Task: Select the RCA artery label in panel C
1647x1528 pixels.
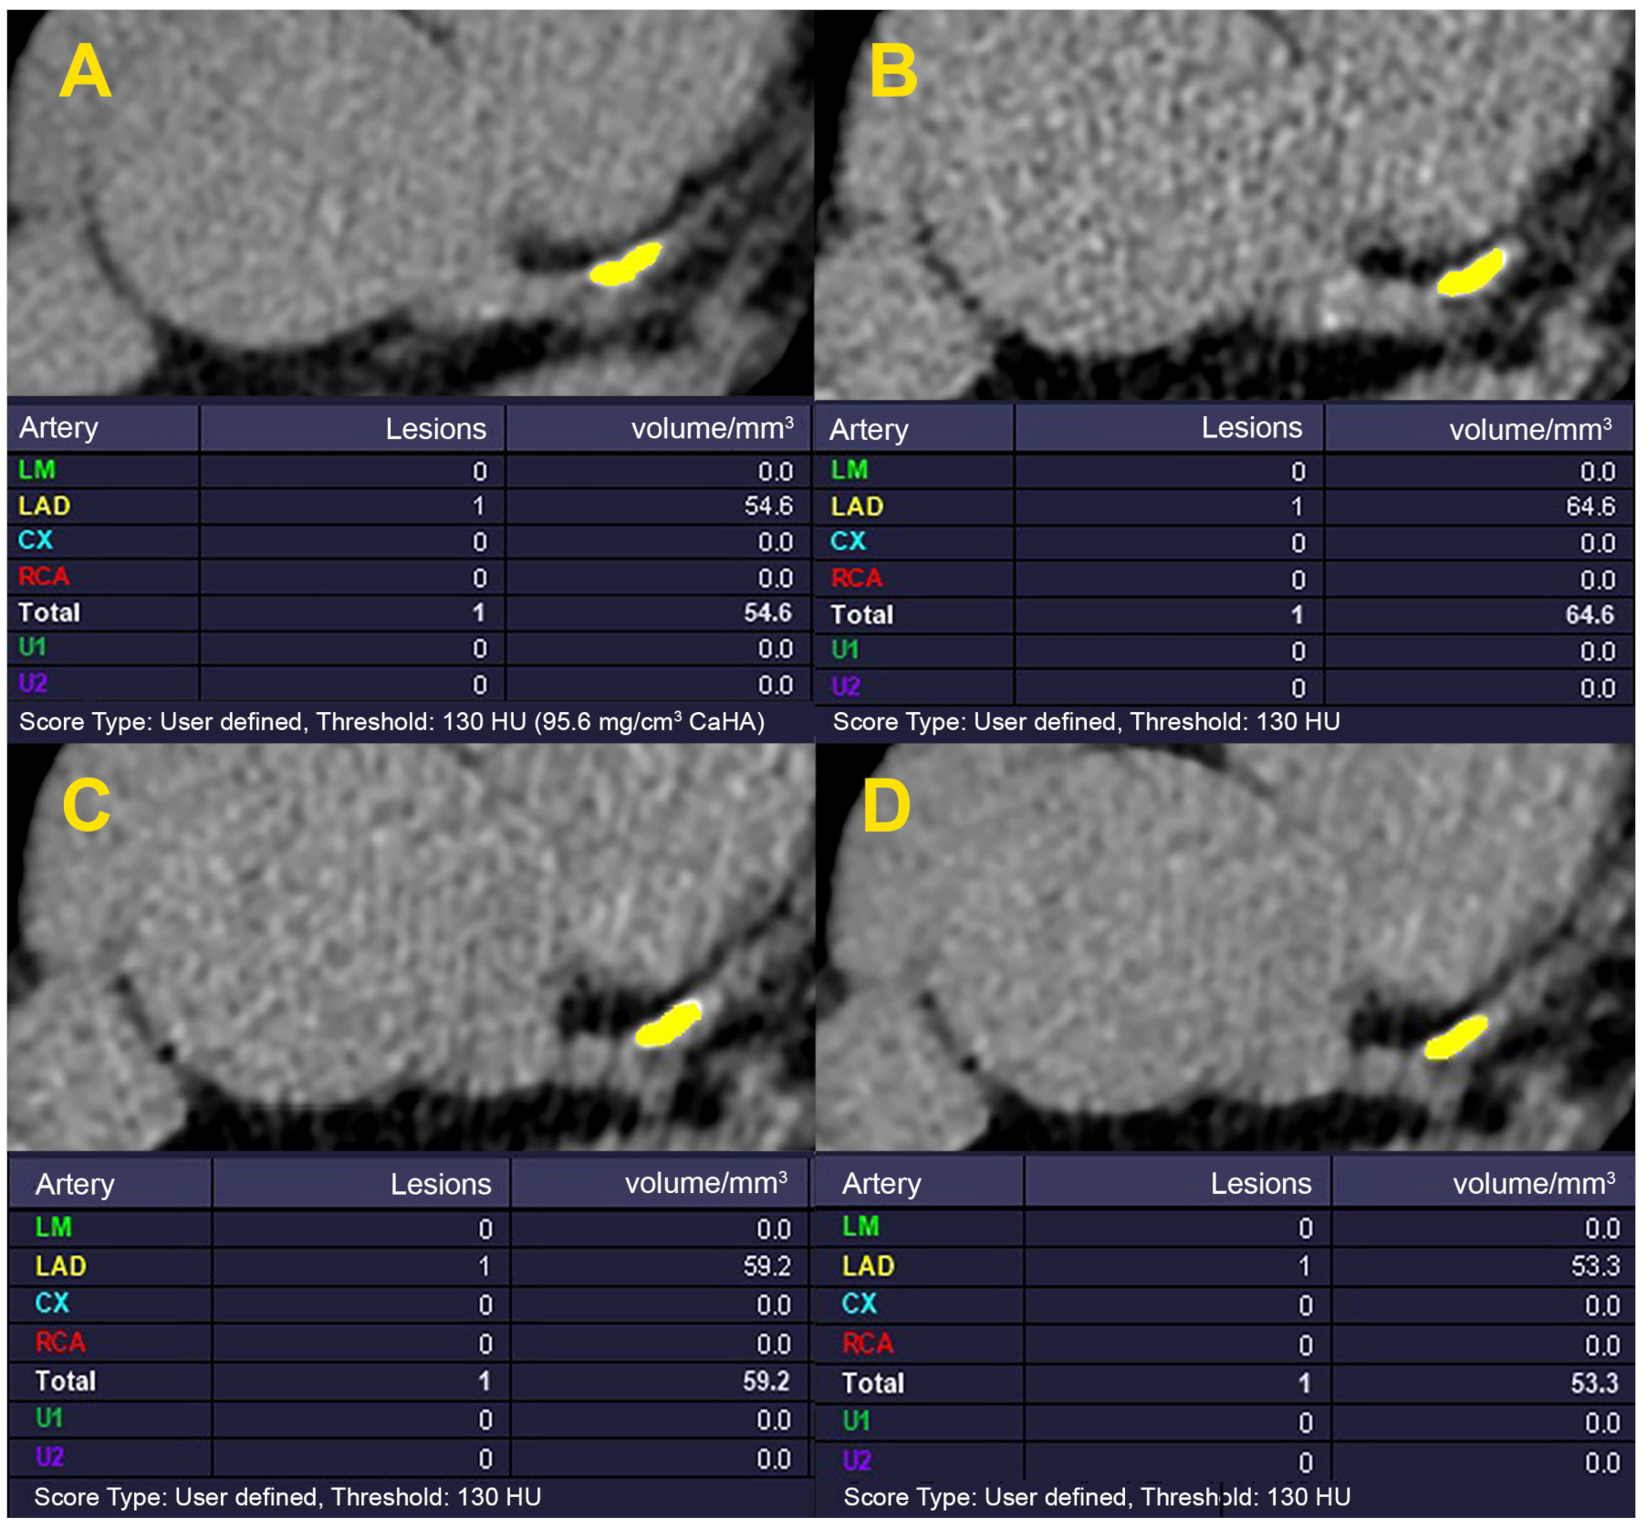Action: pyautogui.click(x=60, y=1342)
